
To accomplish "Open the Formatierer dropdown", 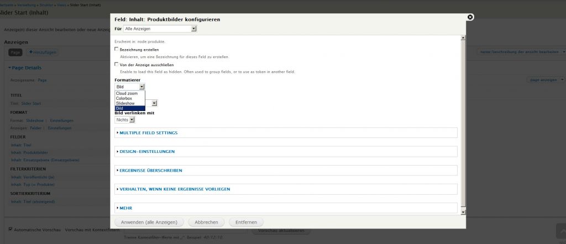I will [x=130, y=87].
